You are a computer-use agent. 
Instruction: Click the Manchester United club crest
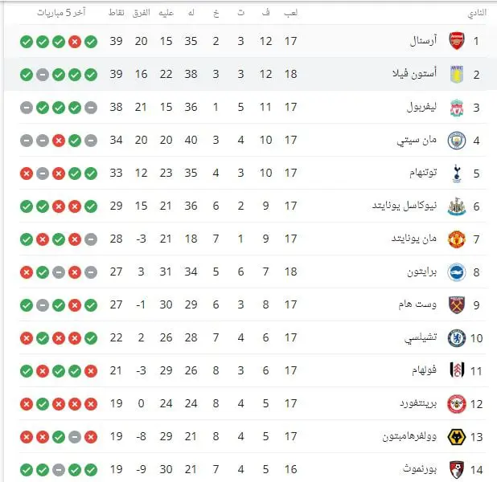[457, 239]
